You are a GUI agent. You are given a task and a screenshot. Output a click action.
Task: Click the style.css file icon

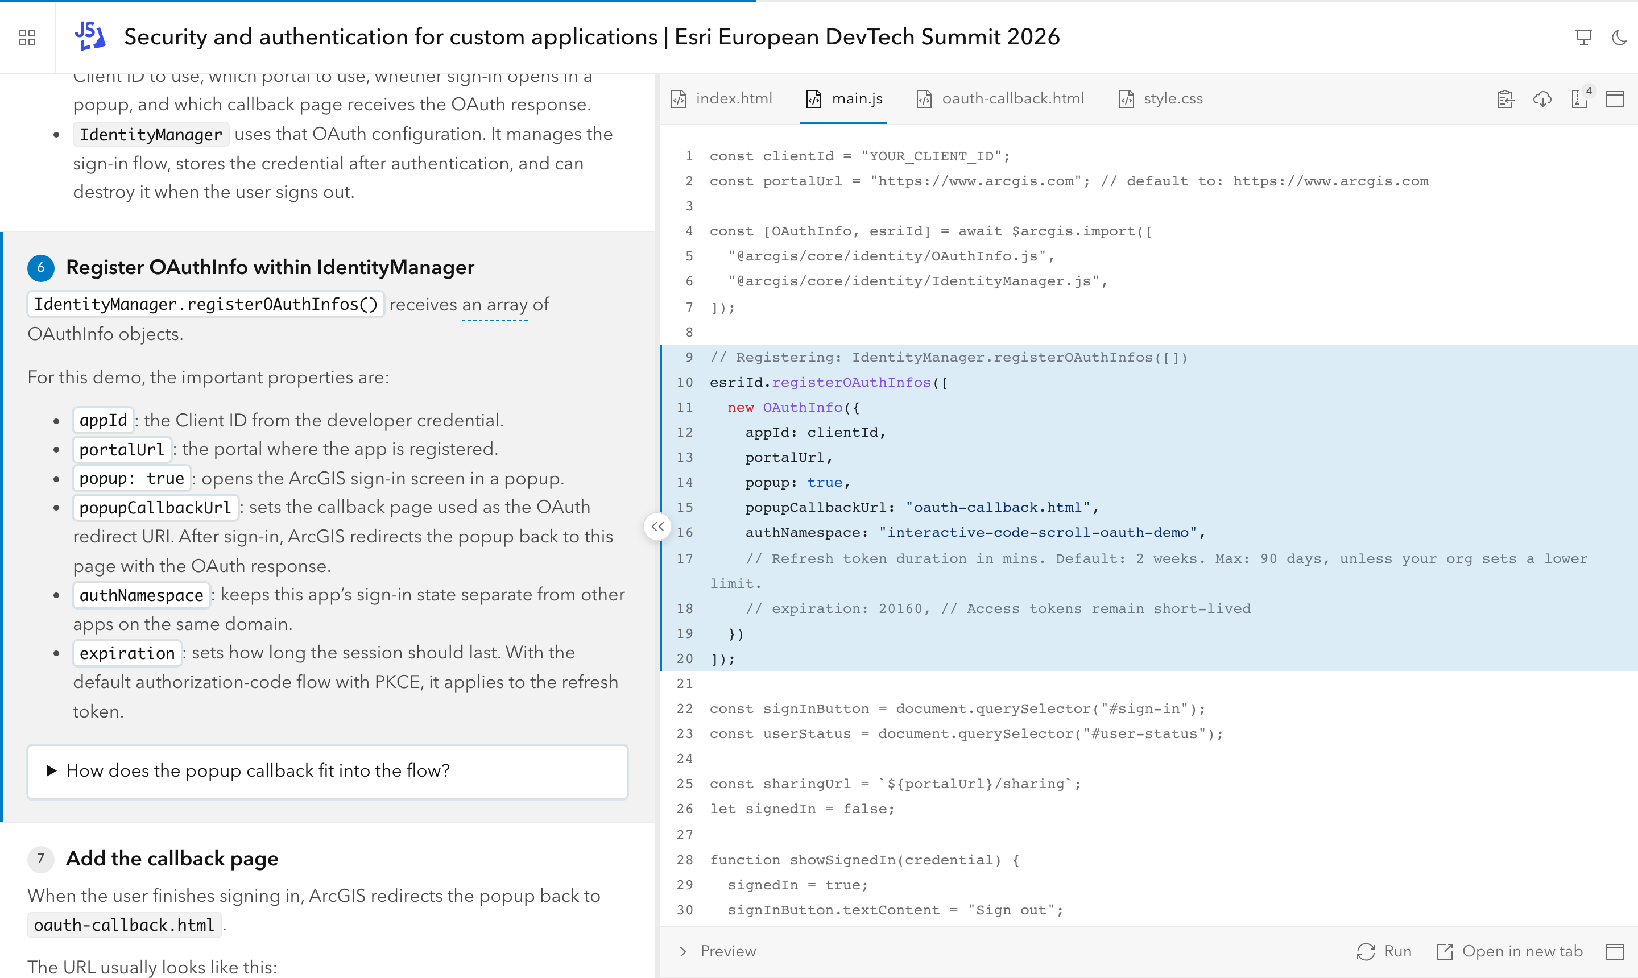(1127, 99)
